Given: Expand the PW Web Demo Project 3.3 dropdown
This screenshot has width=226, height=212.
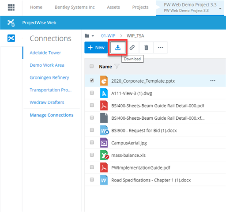Looking at the screenshot, I should click(220, 8).
